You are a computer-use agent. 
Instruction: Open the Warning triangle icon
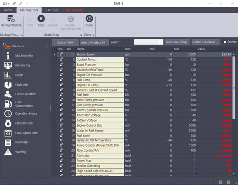click(x=8, y=152)
